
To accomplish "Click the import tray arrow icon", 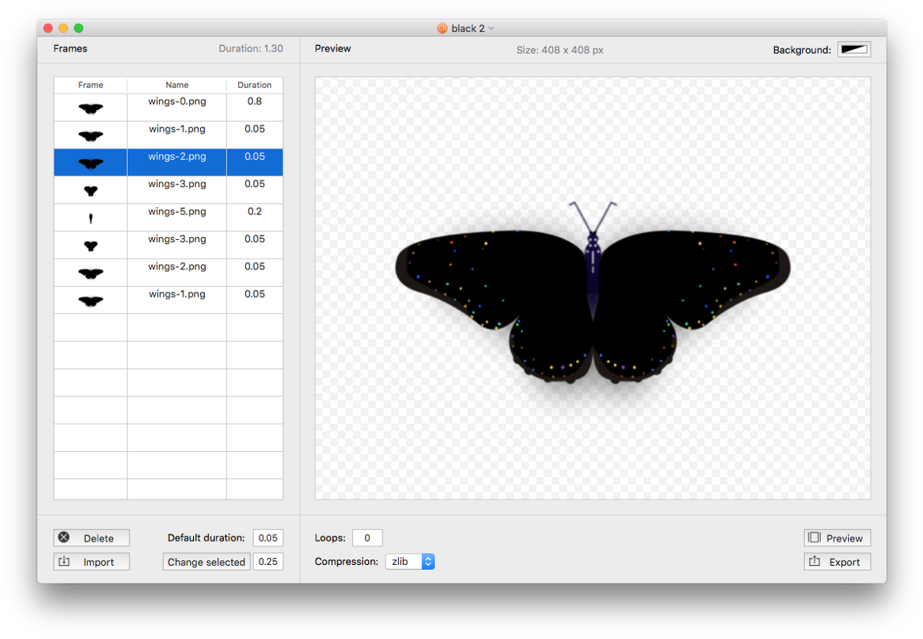I will click(65, 561).
